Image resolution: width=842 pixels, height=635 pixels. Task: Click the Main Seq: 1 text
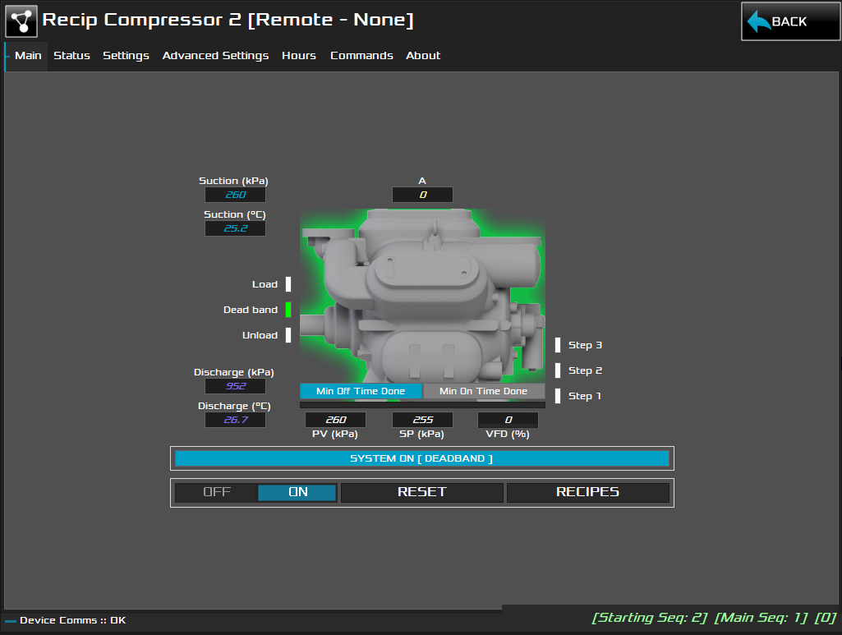point(761,618)
